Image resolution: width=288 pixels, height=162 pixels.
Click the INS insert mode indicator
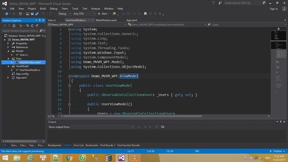(x=197, y=151)
